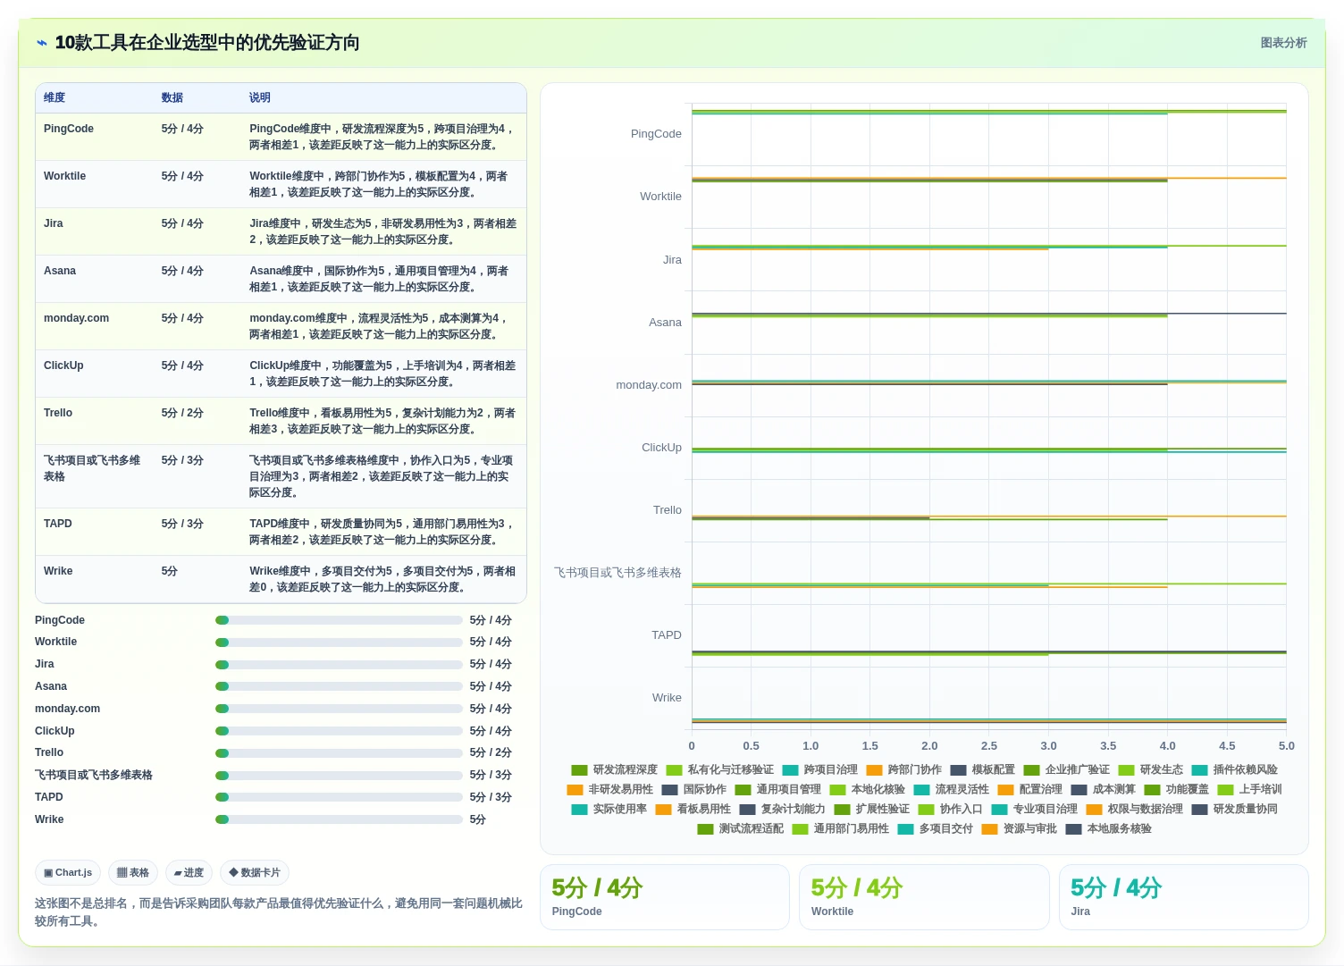Click the 复杂计划能力 legend entry
Image resolution: width=1344 pixels, height=966 pixels.
(x=783, y=809)
